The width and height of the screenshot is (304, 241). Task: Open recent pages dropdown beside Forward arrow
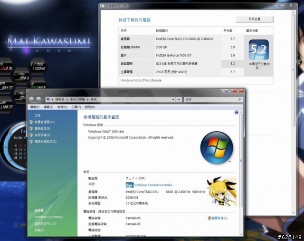pos(43,100)
